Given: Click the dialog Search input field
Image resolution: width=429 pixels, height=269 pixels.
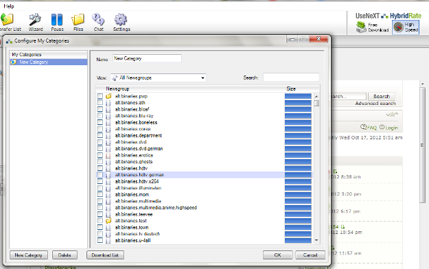Looking at the screenshot, I should 291,78.
